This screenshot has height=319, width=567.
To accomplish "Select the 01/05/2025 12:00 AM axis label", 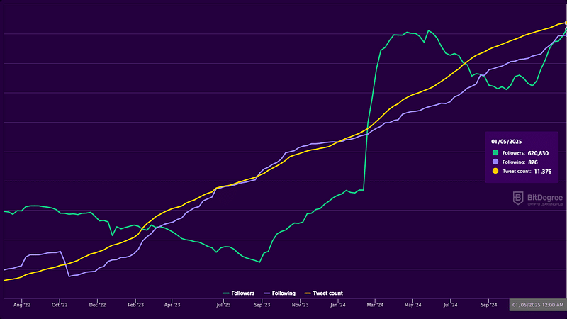I will pyautogui.click(x=538, y=305).
